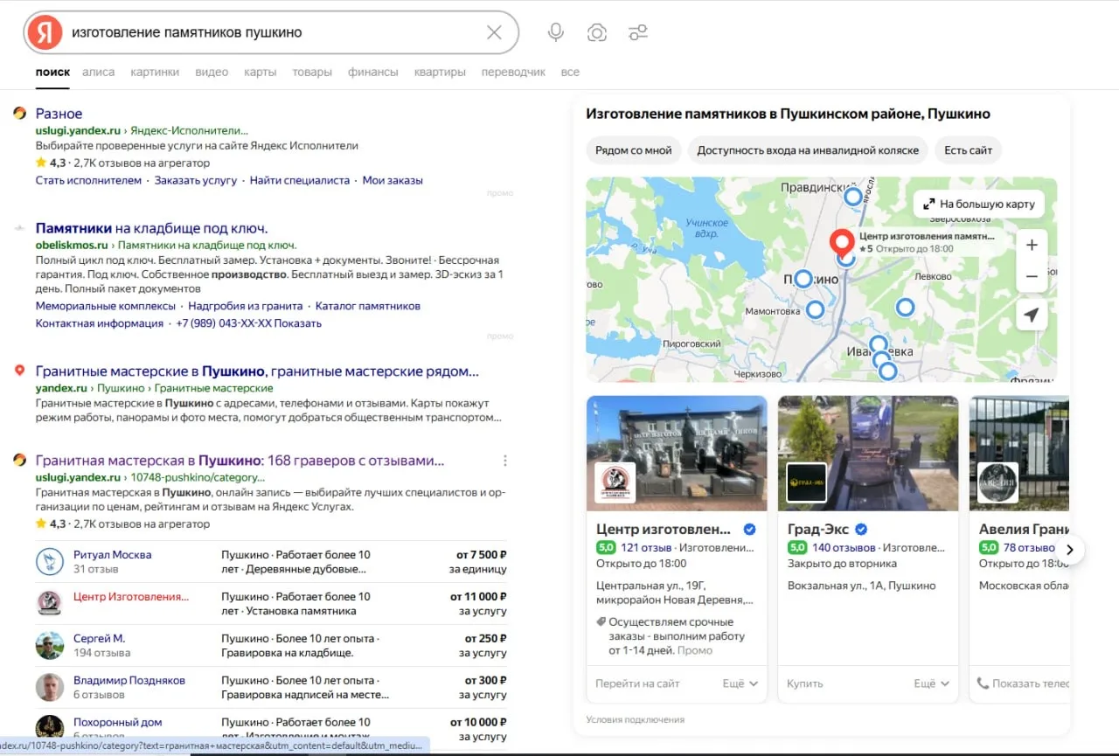
Task: Start voice search with microphone icon
Action: [x=556, y=32]
